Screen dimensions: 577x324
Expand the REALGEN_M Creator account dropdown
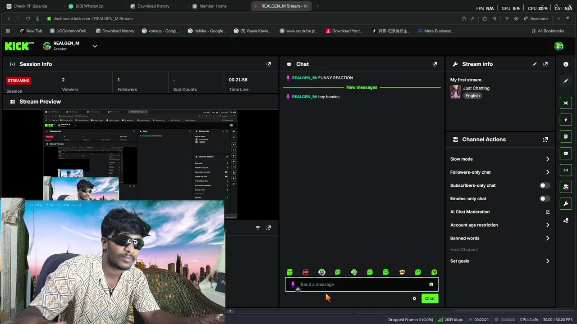click(x=95, y=46)
